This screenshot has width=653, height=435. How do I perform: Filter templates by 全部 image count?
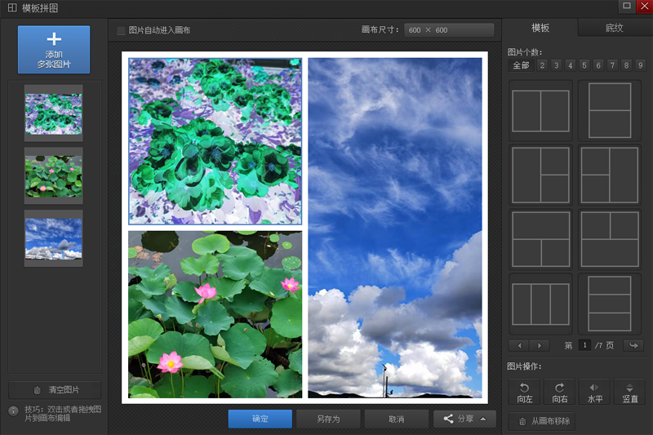click(519, 65)
